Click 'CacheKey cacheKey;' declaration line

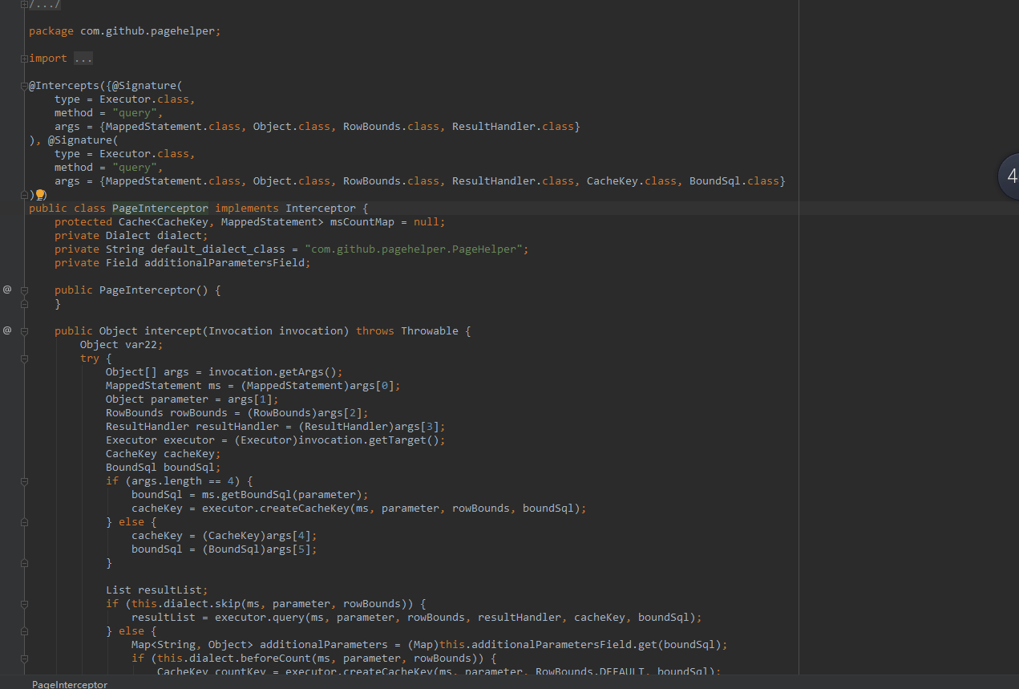coord(164,453)
